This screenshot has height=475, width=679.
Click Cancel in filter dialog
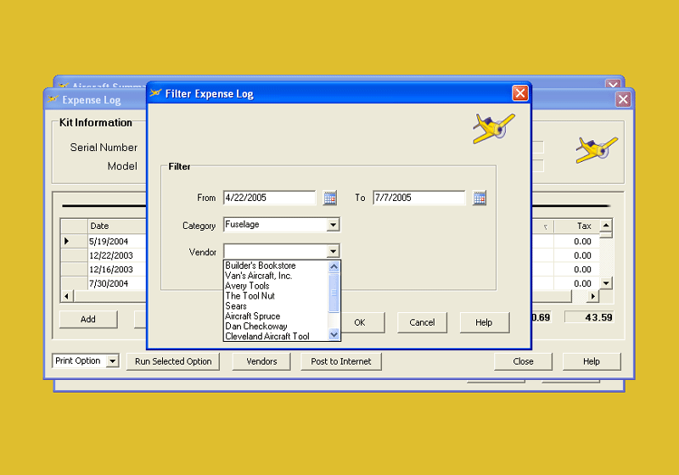pos(422,322)
